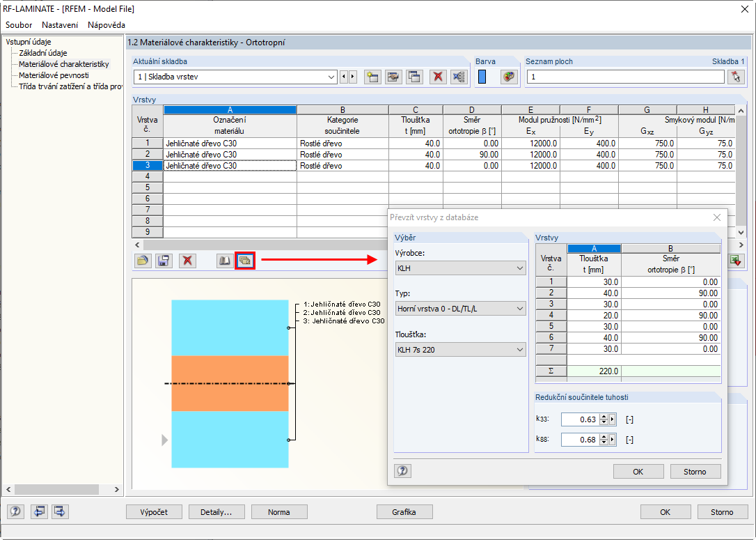Click the Seznam ploch input field
Viewport: 756px width, 540px height.
[625, 77]
